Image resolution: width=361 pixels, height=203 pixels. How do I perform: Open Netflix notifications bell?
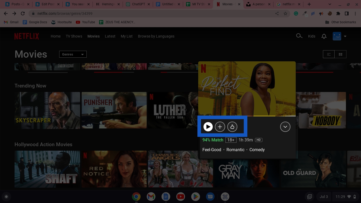pyautogui.click(x=324, y=36)
